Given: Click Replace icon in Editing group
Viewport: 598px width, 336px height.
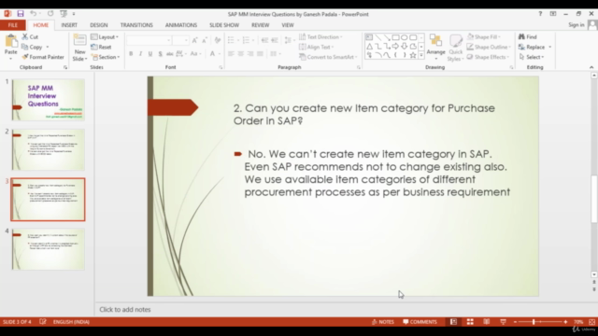Looking at the screenshot, I should click(x=521, y=47).
